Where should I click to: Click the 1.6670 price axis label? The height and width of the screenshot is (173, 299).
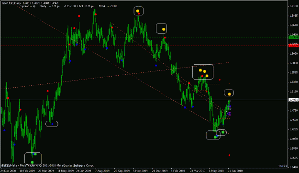tap(293, 25)
